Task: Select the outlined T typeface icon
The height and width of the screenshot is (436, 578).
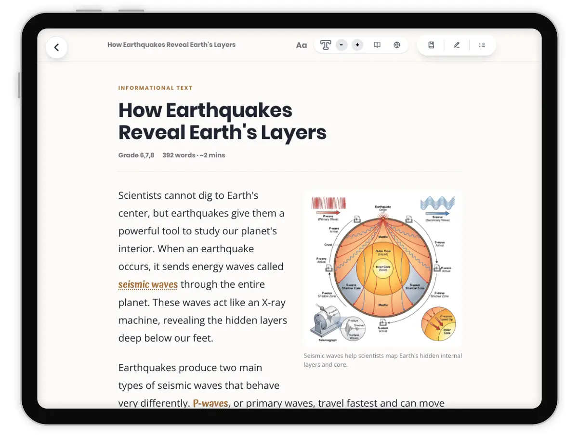Action: pyautogui.click(x=326, y=45)
